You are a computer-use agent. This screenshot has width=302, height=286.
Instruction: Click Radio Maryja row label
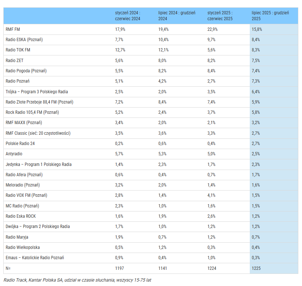pyautogui.click(x=17, y=237)
